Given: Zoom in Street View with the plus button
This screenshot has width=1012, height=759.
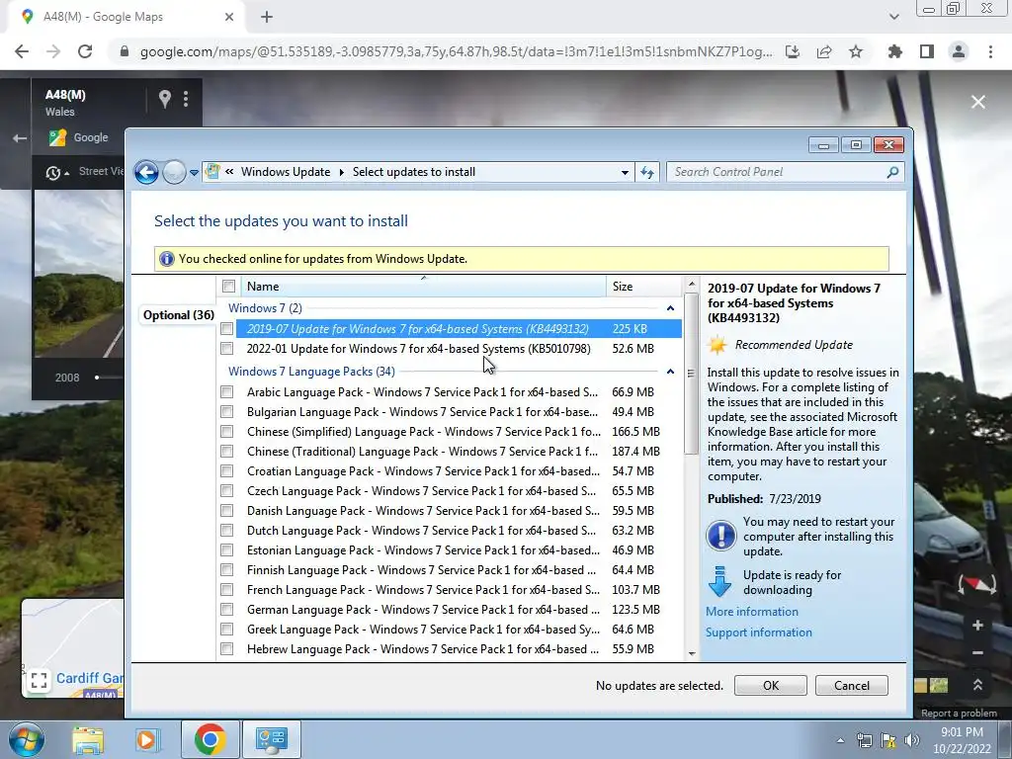Looking at the screenshot, I should tap(977, 625).
